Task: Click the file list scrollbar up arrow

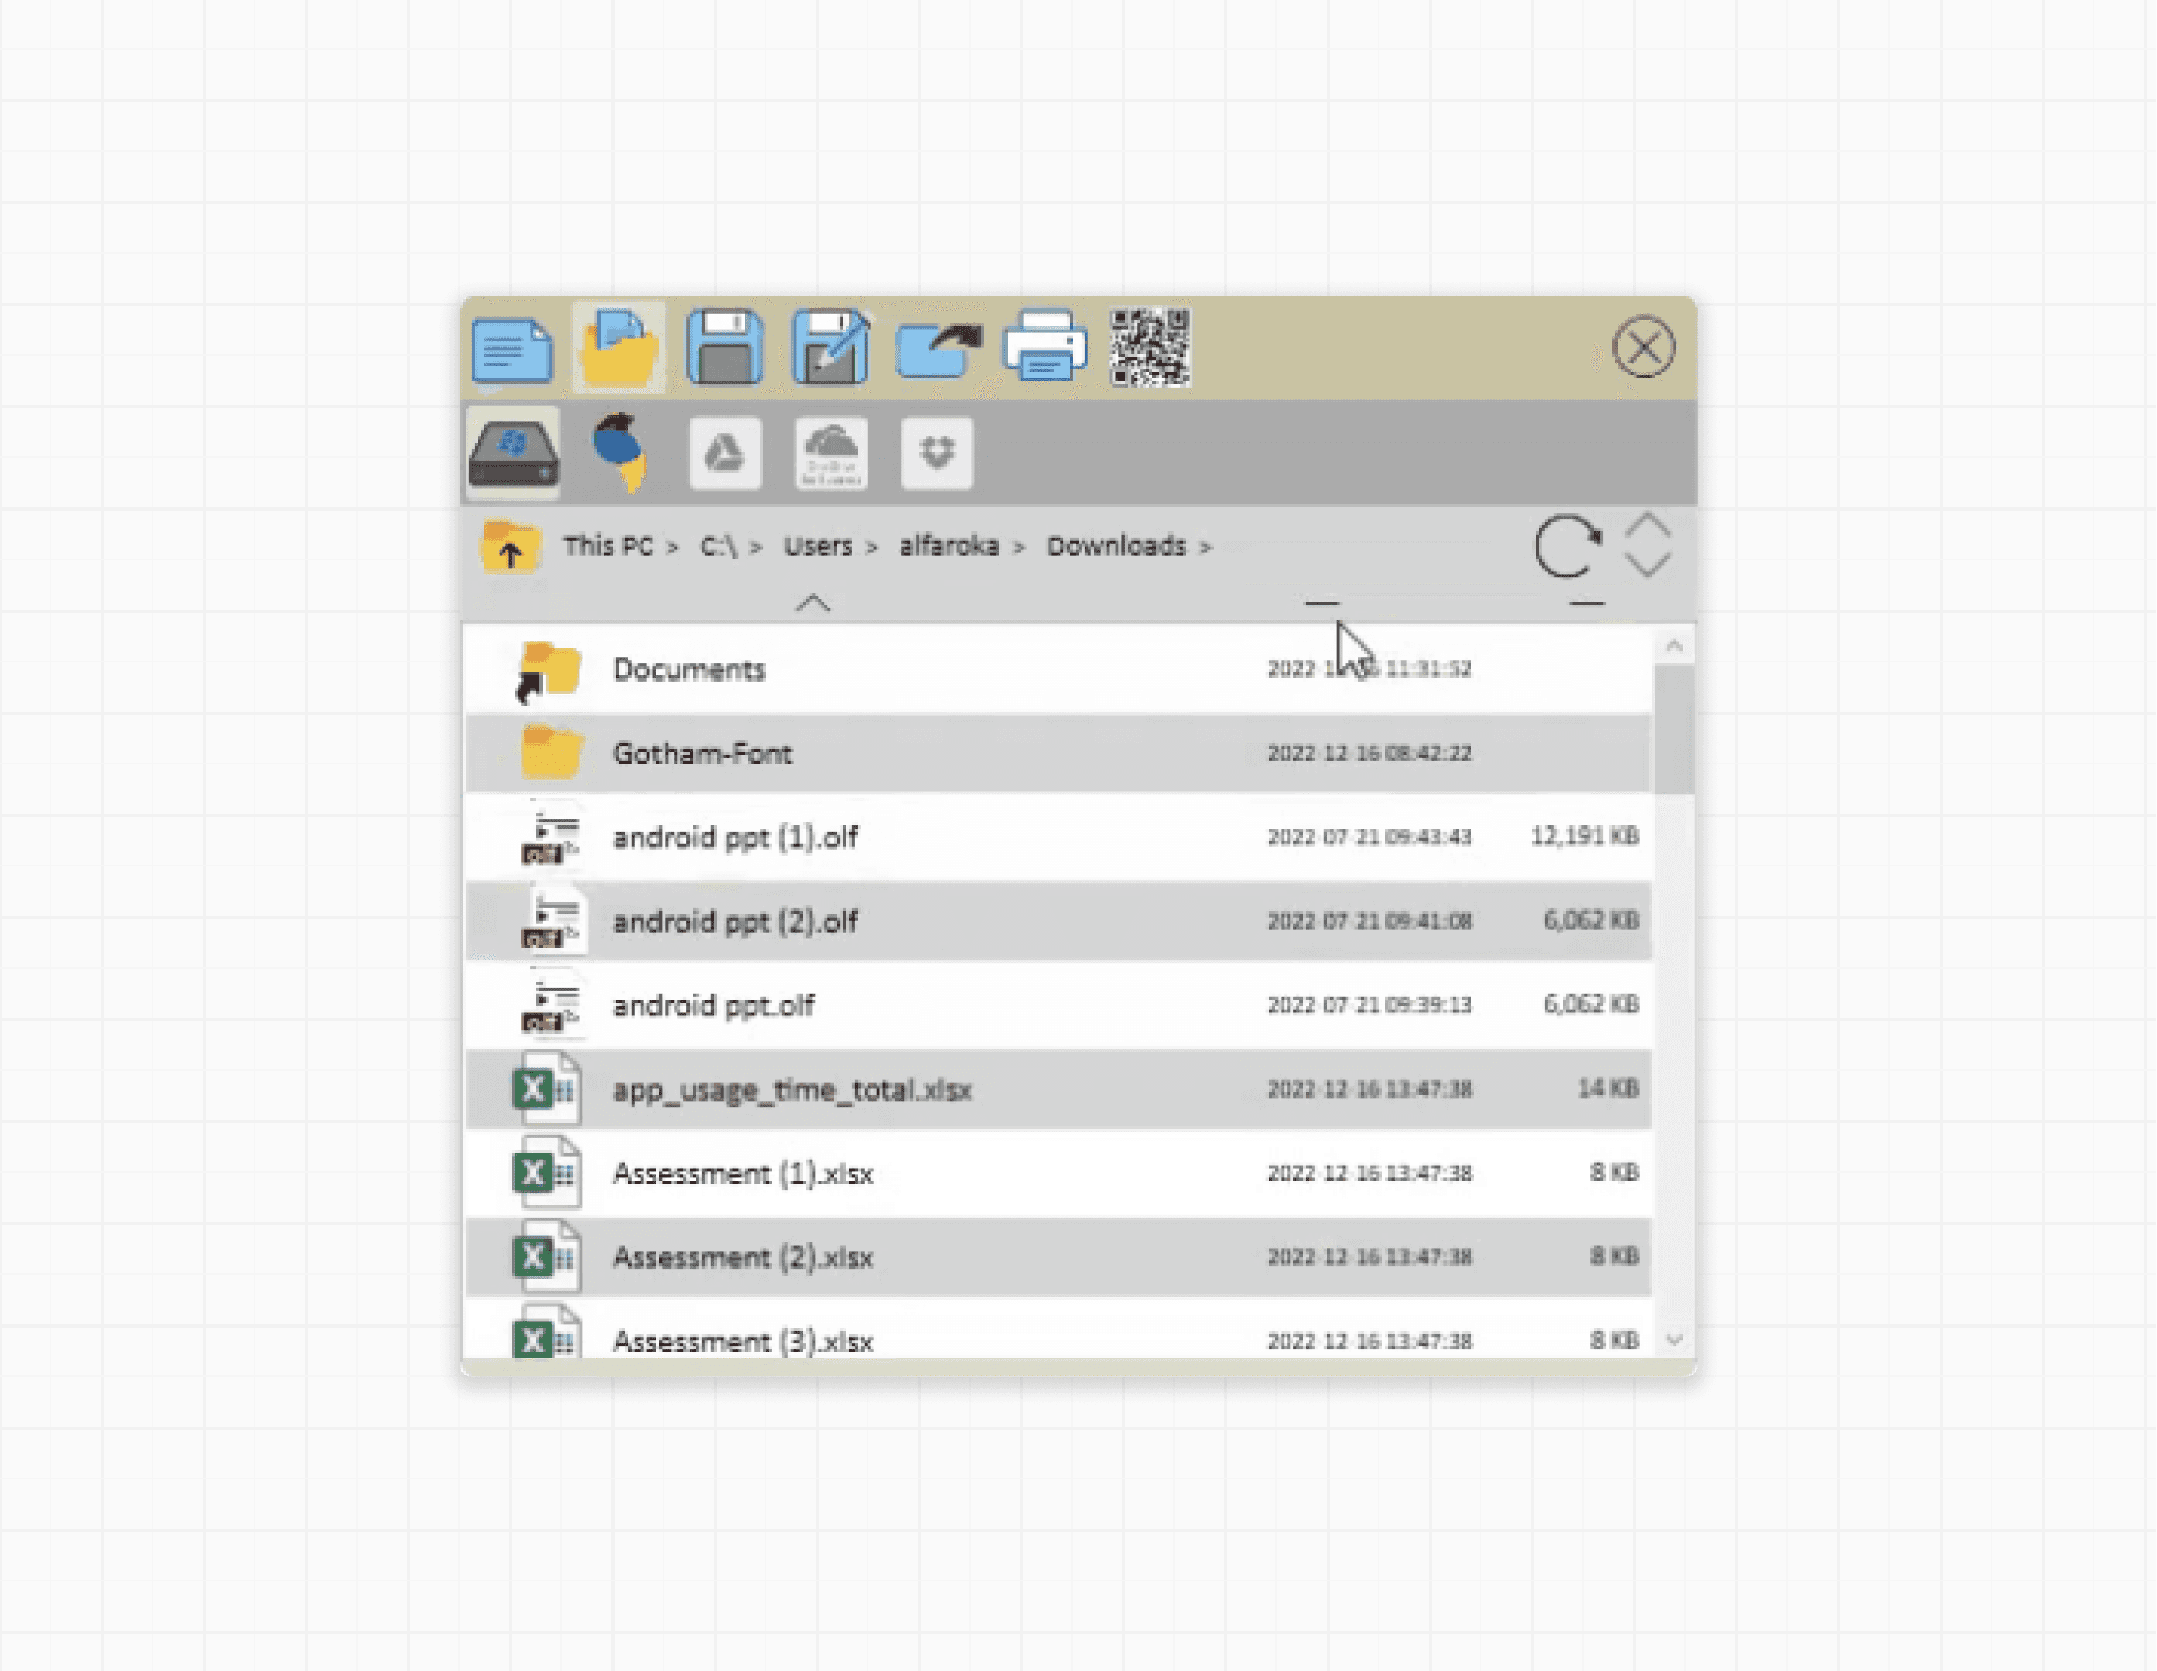Action: (1674, 645)
